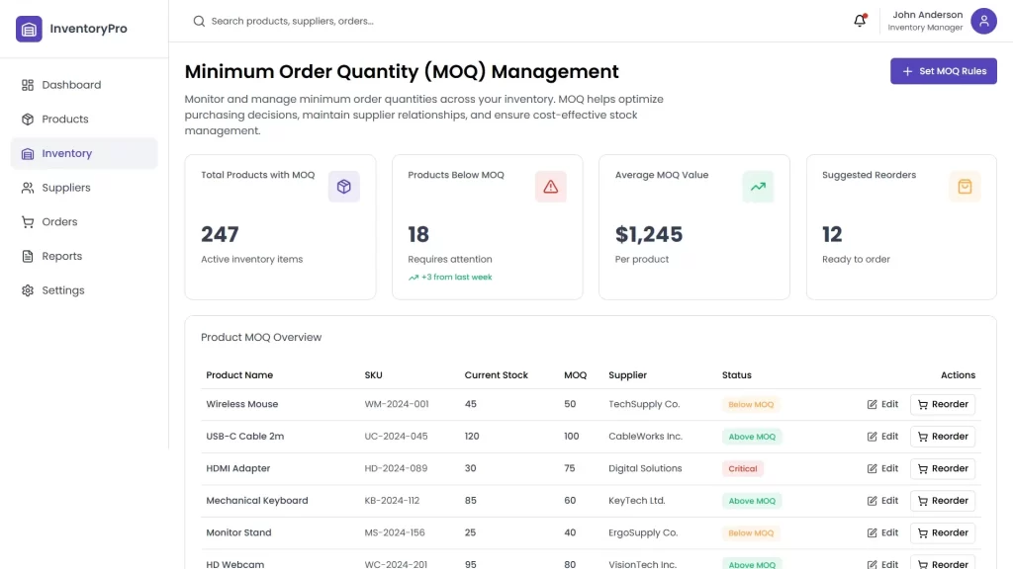
Task: Go to the Suppliers section
Action: click(x=66, y=188)
